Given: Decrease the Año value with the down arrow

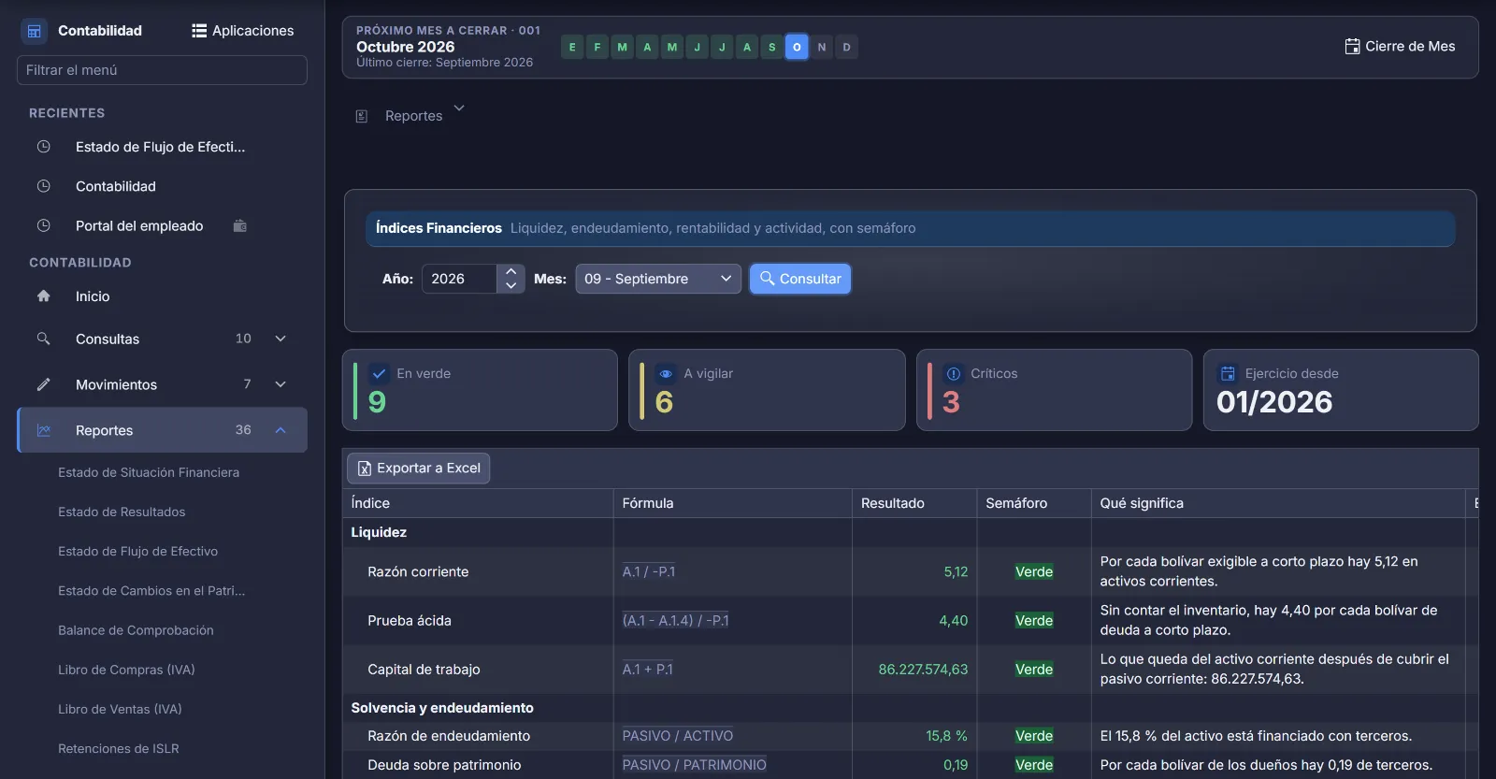Looking at the screenshot, I should pos(511,285).
